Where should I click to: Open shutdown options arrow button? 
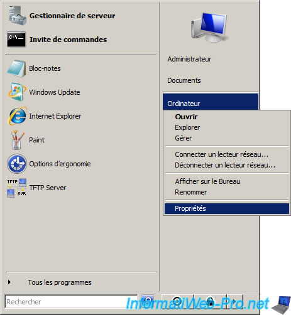coord(234,301)
